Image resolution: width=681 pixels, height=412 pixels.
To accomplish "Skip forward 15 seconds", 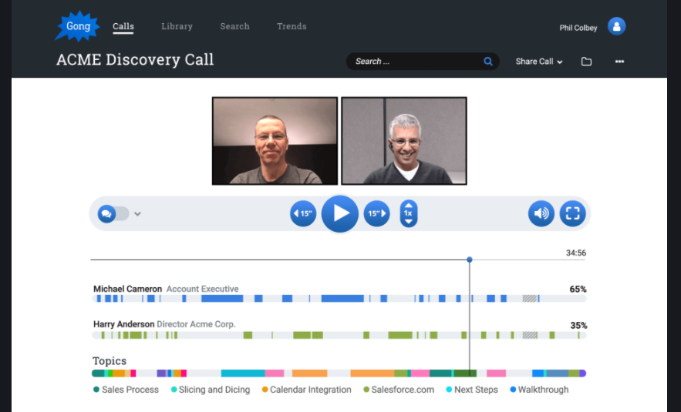I will 376,213.
